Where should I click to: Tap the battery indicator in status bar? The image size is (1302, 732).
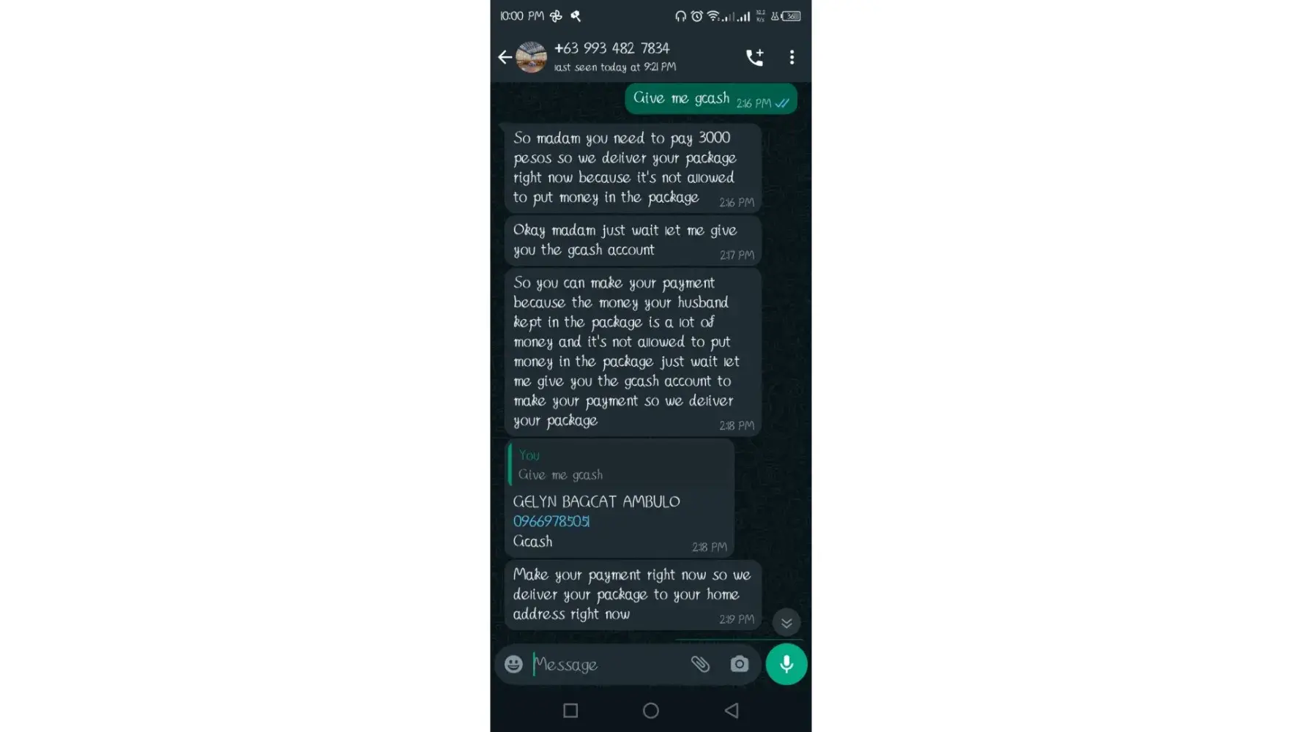coord(791,16)
